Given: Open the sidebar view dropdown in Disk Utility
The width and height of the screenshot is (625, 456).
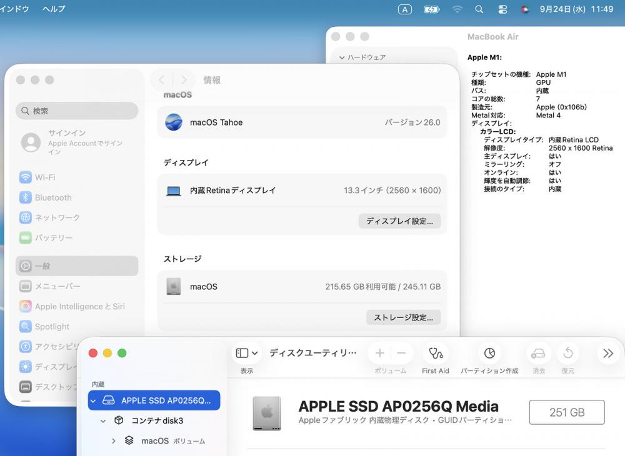Looking at the screenshot, I should [247, 354].
